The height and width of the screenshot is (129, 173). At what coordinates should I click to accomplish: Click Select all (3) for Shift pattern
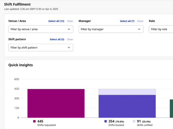[57, 40]
